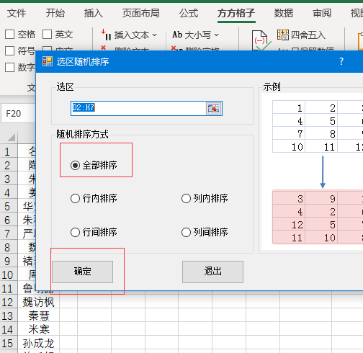The image size is (363, 353).
Task: Open the 文件 menu tab
Action: (x=17, y=13)
